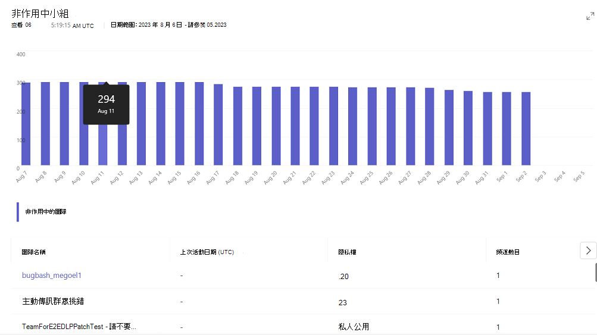The height and width of the screenshot is (335, 597).
Task: Select the Sep 1 bar in chart
Action: 507,129
